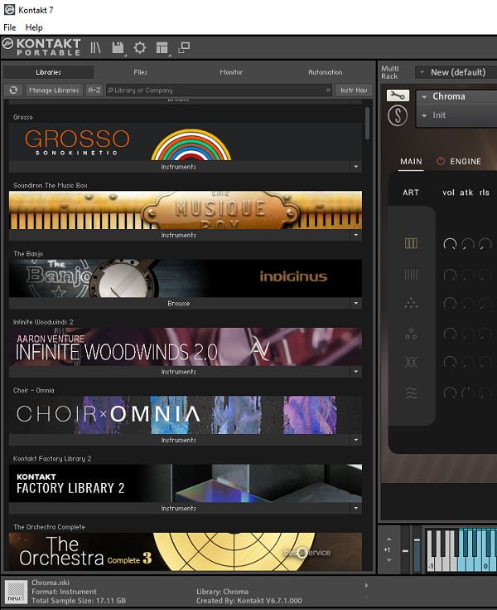Select the three circles articulation icon
This screenshot has width=497, height=610.
point(411,334)
